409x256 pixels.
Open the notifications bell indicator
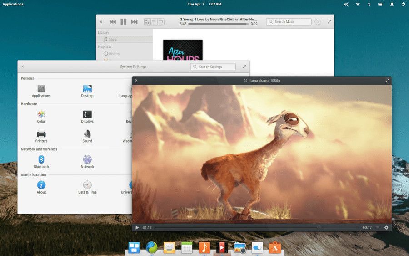point(392,4)
